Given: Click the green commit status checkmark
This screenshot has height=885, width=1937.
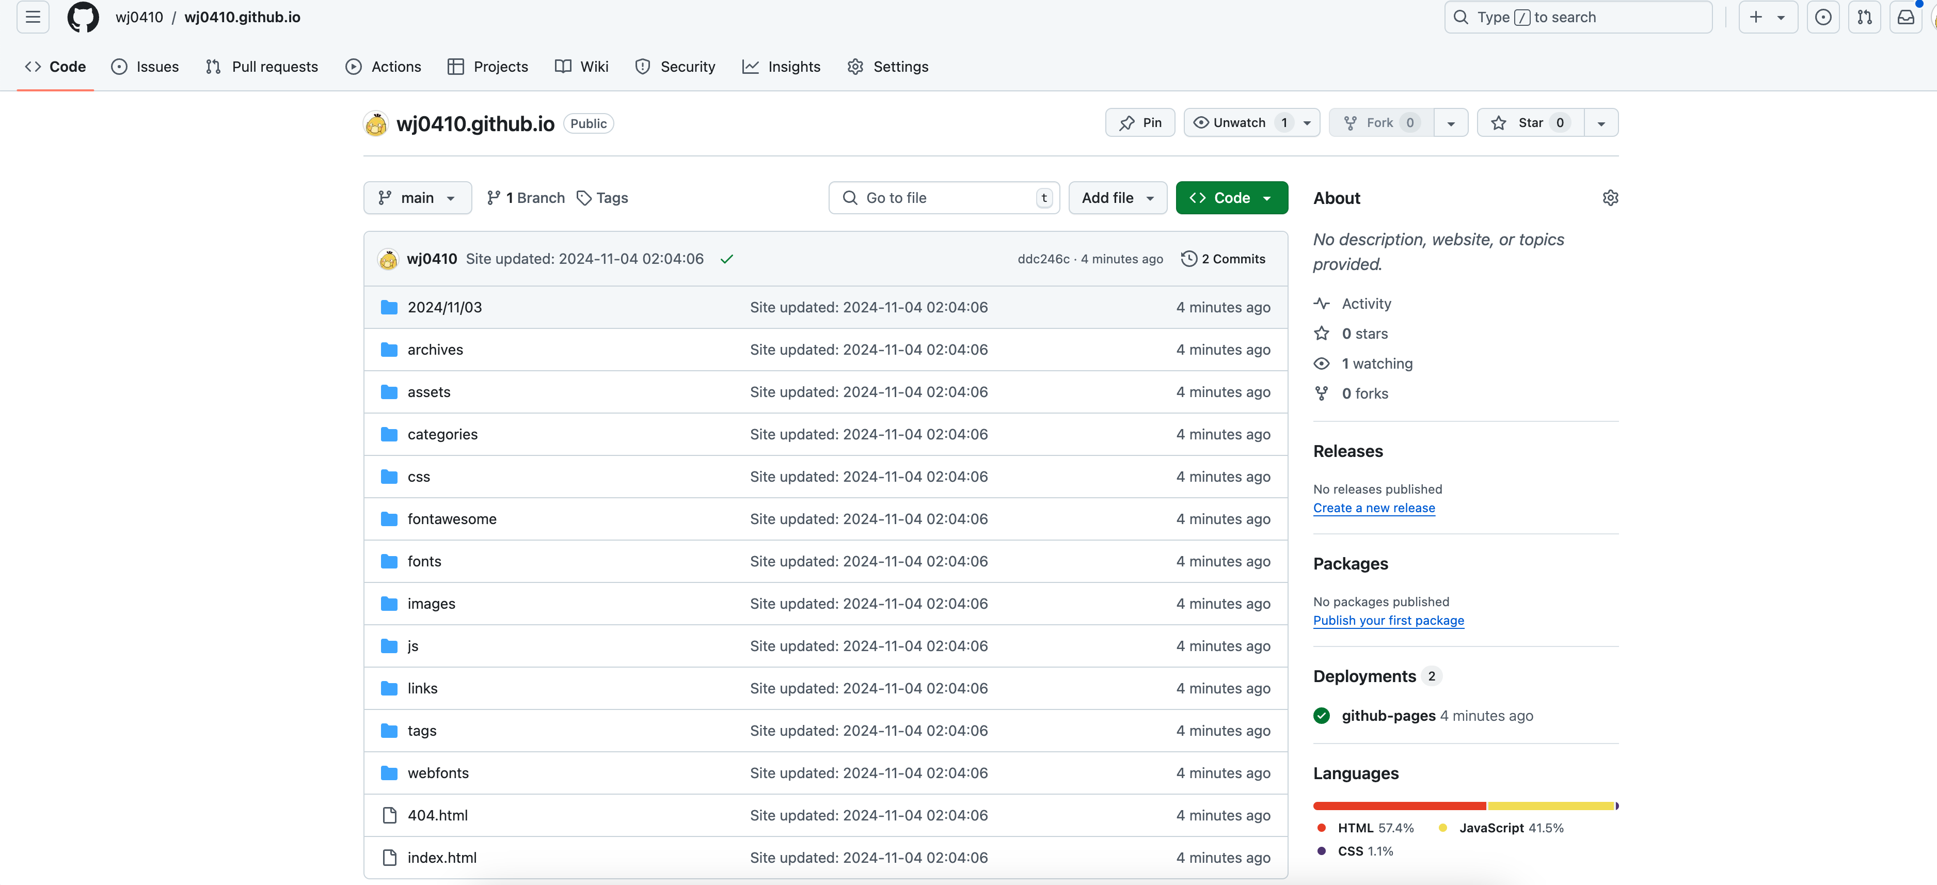Looking at the screenshot, I should pos(726,259).
